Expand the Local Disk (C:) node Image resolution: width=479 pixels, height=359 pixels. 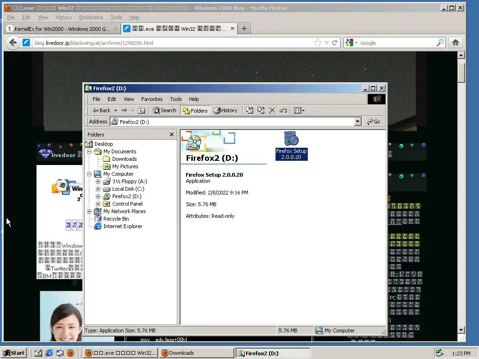click(98, 189)
